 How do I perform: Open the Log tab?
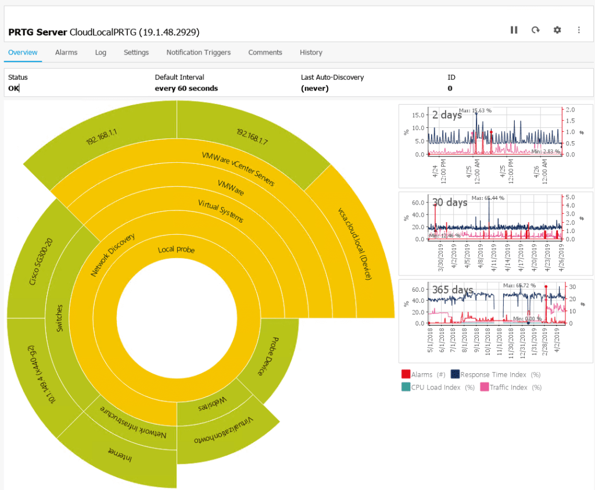pyautogui.click(x=100, y=52)
